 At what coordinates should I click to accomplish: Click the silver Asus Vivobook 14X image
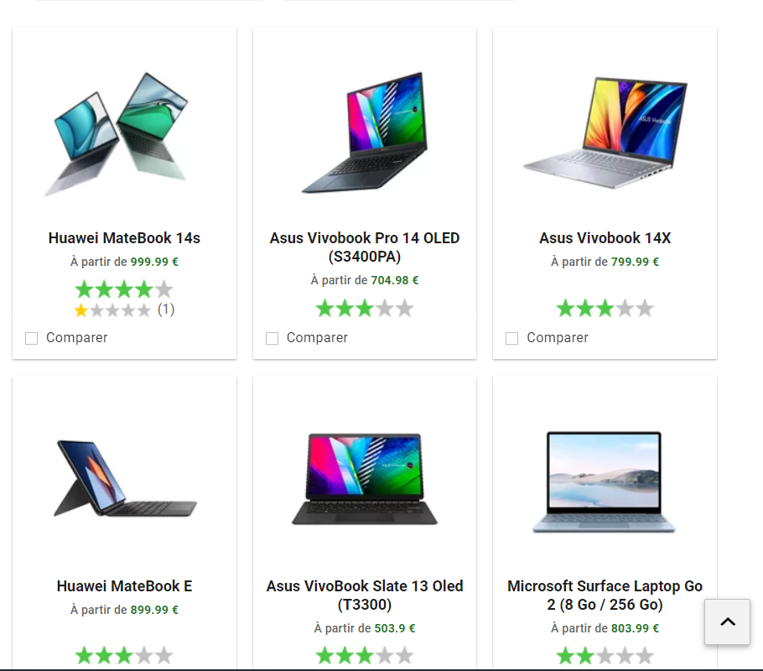[605, 133]
